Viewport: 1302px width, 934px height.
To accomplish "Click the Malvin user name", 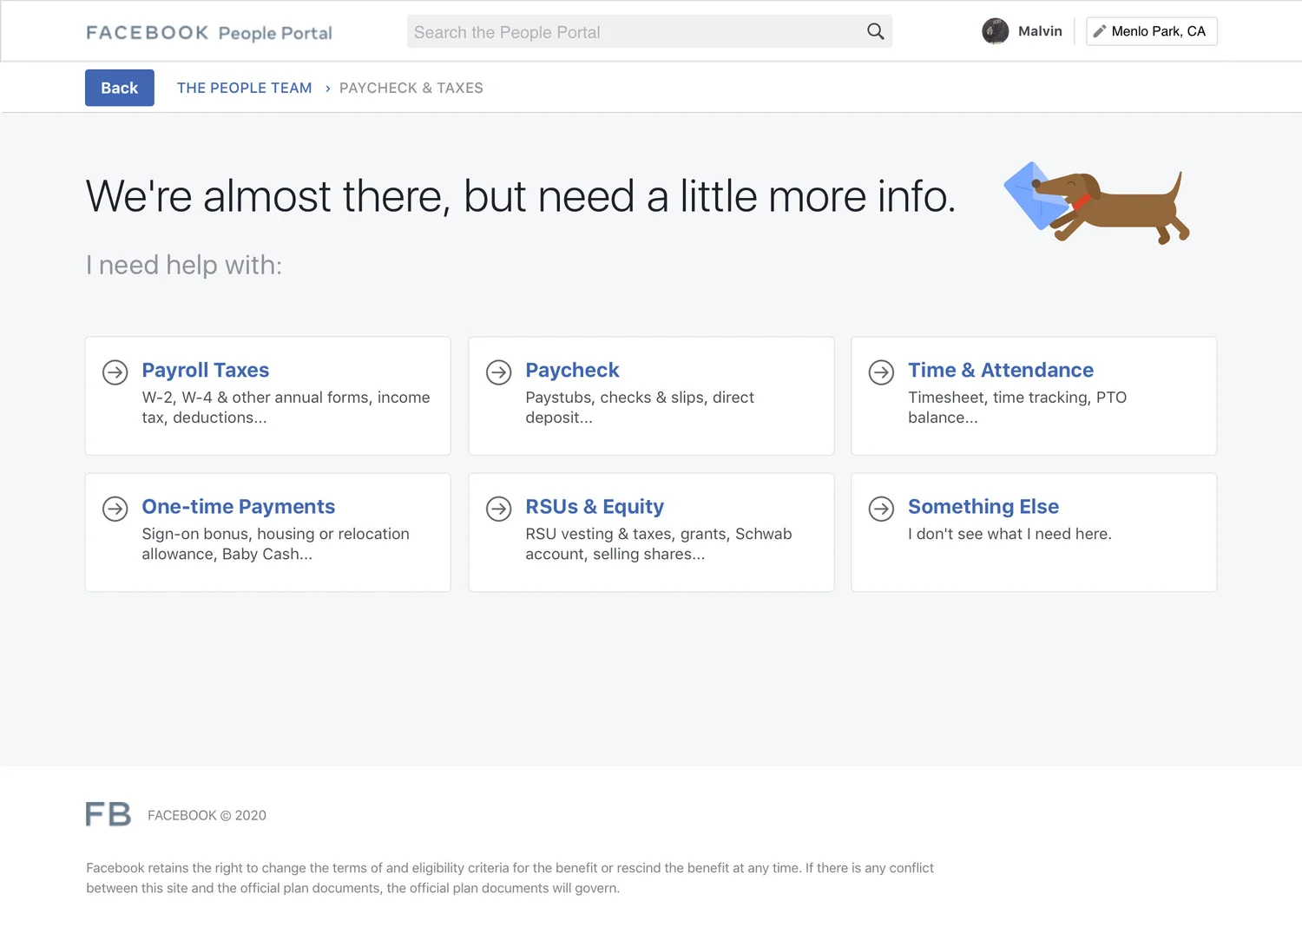I will point(1040,31).
